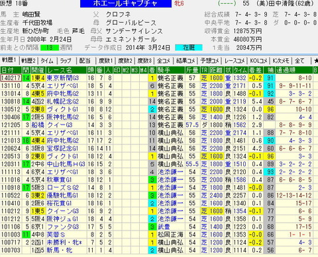Open the 結果コメ tab
The width and height of the screenshot is (318, 257).
(185, 60)
